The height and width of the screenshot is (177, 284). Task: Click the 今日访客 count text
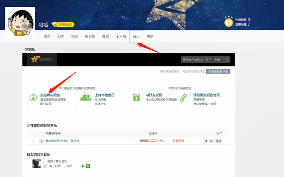(x=242, y=20)
